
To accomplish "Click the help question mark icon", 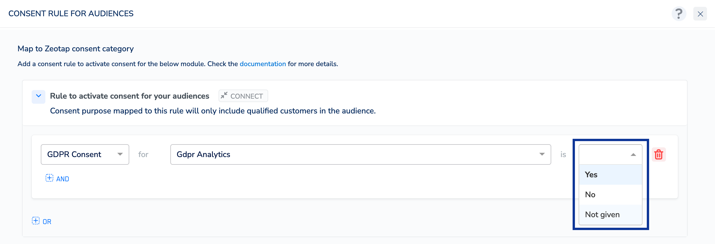I will click(x=679, y=14).
